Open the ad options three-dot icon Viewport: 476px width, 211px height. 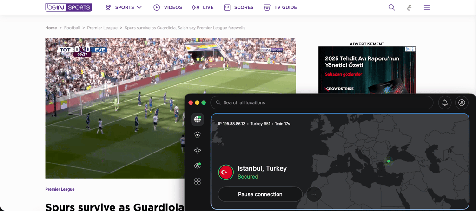[x=413, y=49]
